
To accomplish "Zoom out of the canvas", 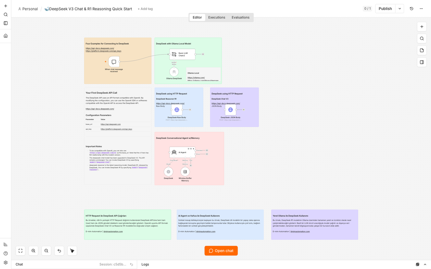I will [46, 251].
